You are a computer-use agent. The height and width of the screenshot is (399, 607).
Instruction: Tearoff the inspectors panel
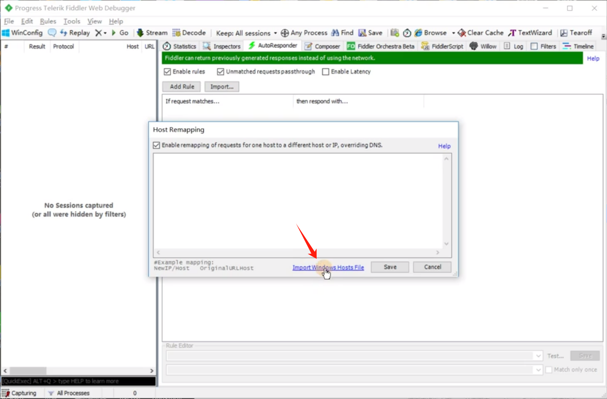pos(576,33)
